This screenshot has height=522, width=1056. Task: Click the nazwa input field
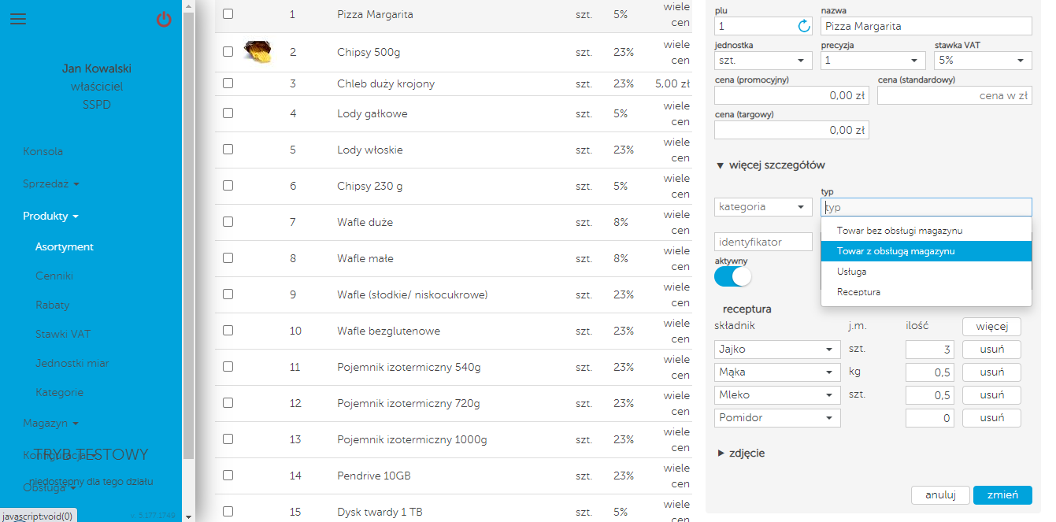pyautogui.click(x=926, y=26)
